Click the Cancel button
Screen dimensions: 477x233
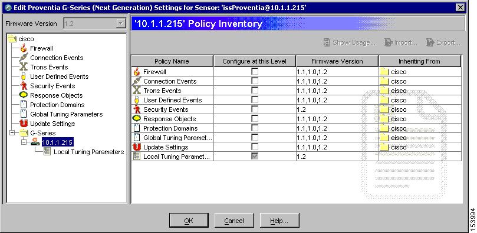tap(234, 221)
